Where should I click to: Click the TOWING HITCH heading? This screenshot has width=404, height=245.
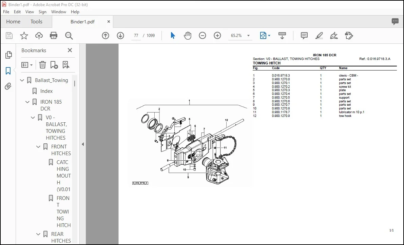[x=267, y=63]
